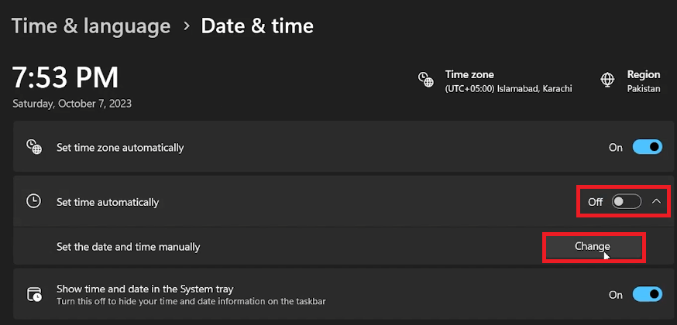Click the Change button for manual date
The width and height of the screenshot is (677, 325).
pyautogui.click(x=593, y=246)
